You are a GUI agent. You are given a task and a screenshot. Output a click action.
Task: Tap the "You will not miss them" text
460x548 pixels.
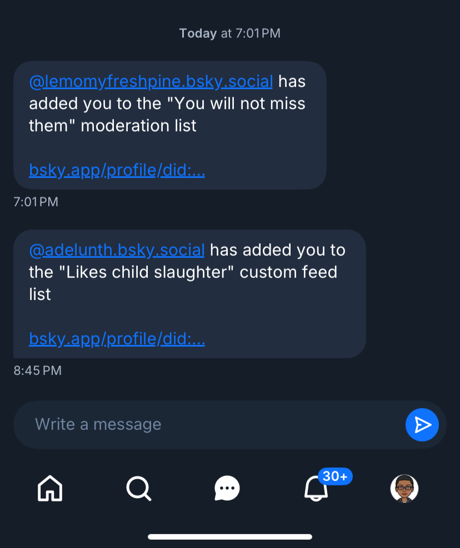[x=233, y=104]
